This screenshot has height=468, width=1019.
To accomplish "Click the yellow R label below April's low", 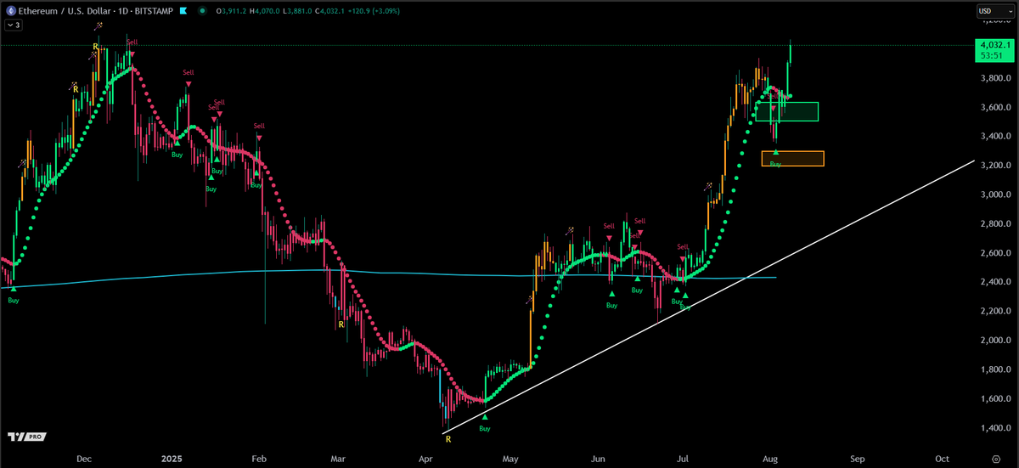I will point(448,438).
